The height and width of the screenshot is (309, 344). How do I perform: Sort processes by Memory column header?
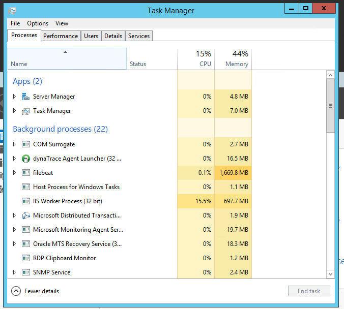pyautogui.click(x=234, y=59)
